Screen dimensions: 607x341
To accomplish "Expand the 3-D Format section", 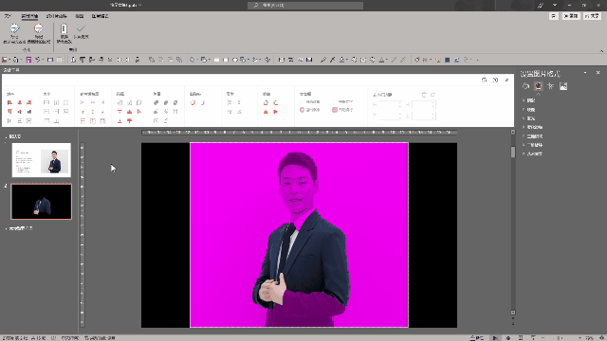I will [x=534, y=136].
